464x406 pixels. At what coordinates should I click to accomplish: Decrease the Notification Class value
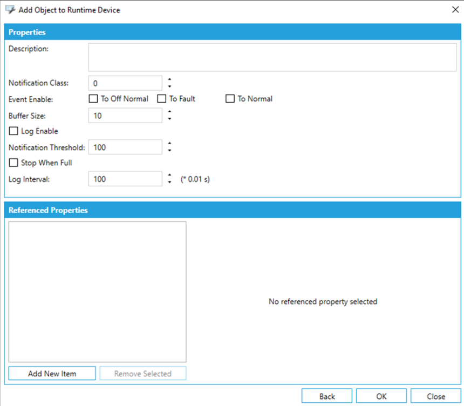click(x=169, y=86)
